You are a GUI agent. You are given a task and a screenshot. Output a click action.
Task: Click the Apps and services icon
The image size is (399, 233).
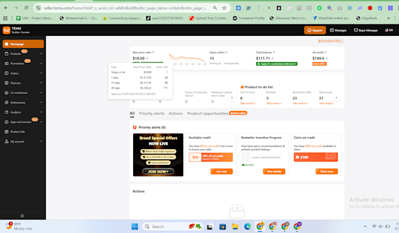click(x=6, y=122)
